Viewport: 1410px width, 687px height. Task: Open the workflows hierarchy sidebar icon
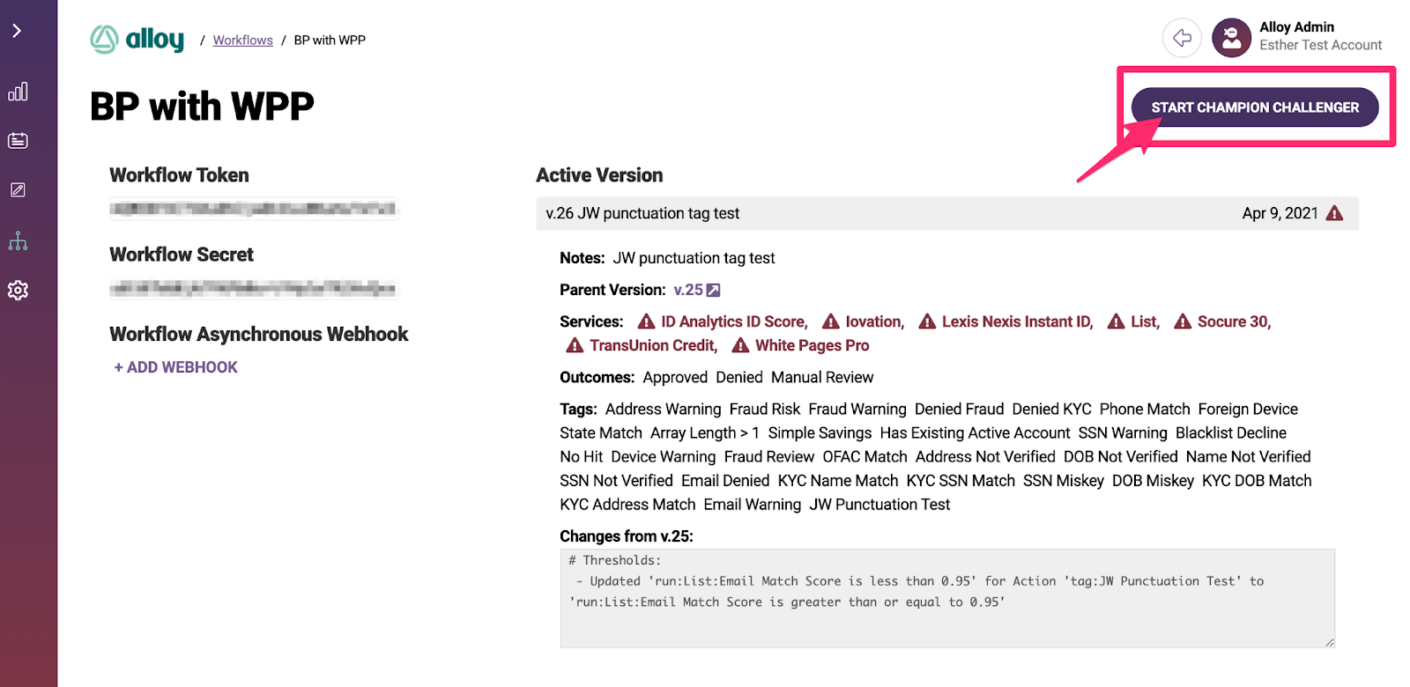coord(18,240)
